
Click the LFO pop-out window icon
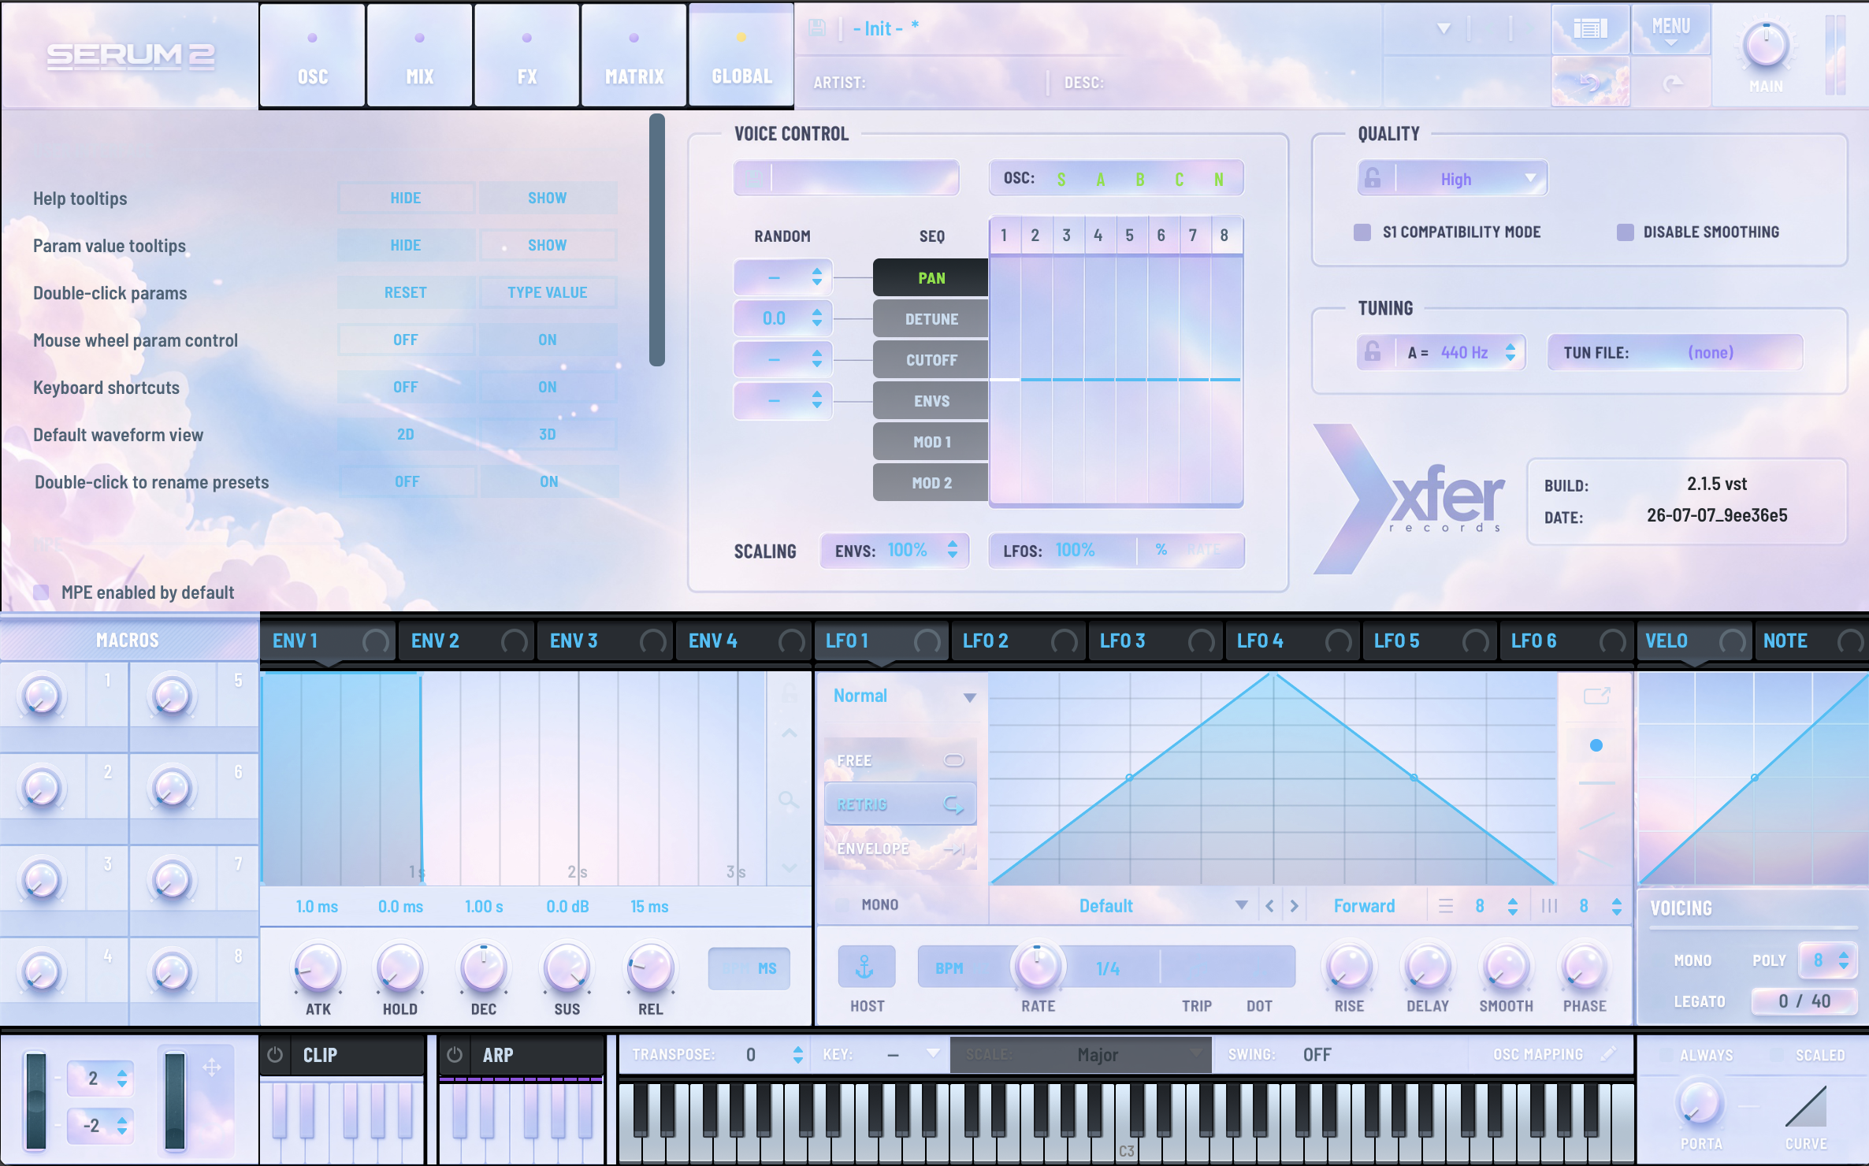(1596, 696)
